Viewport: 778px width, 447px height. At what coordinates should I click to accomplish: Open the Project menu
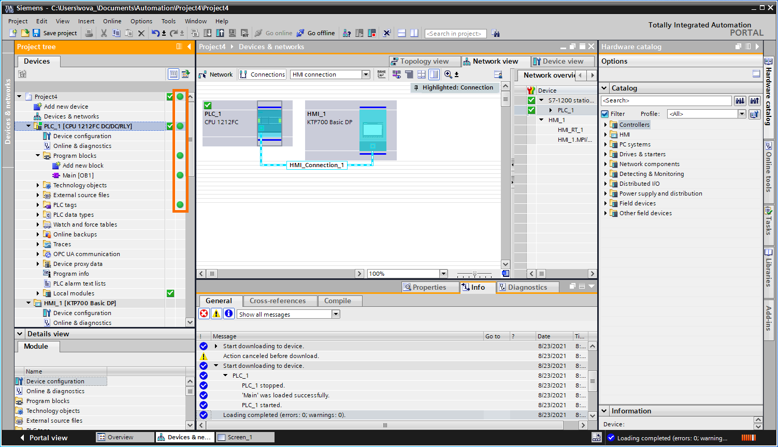tap(18, 21)
